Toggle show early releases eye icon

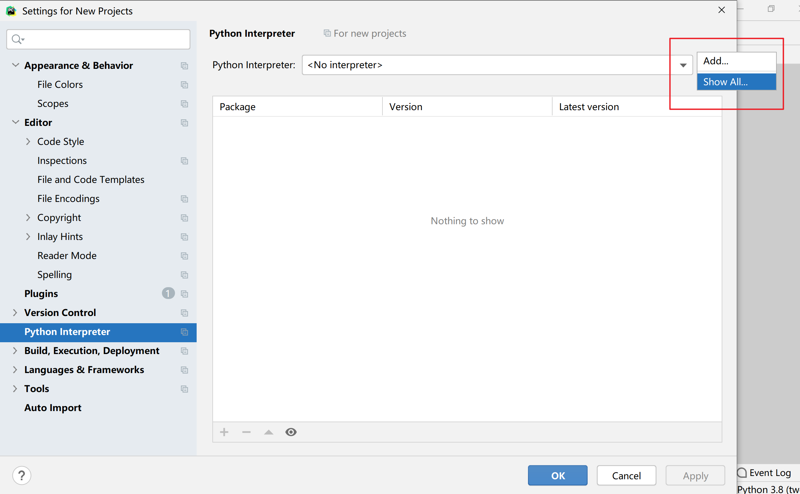coord(291,432)
